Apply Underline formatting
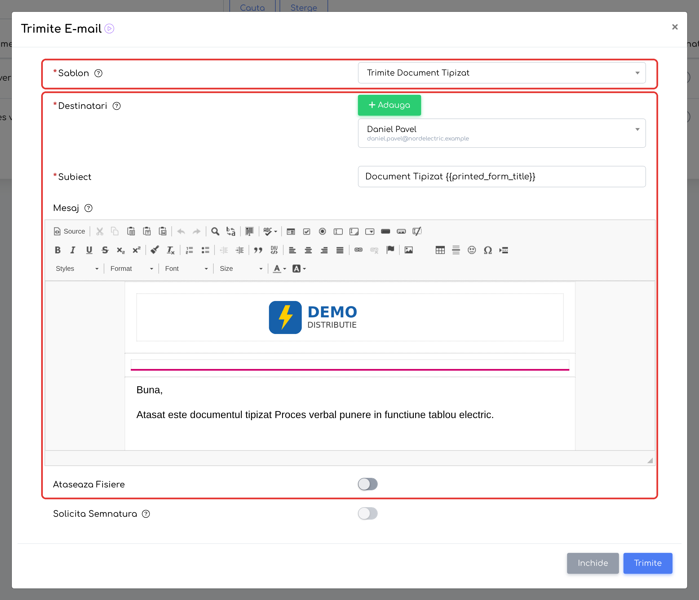The image size is (699, 600). pos(89,250)
